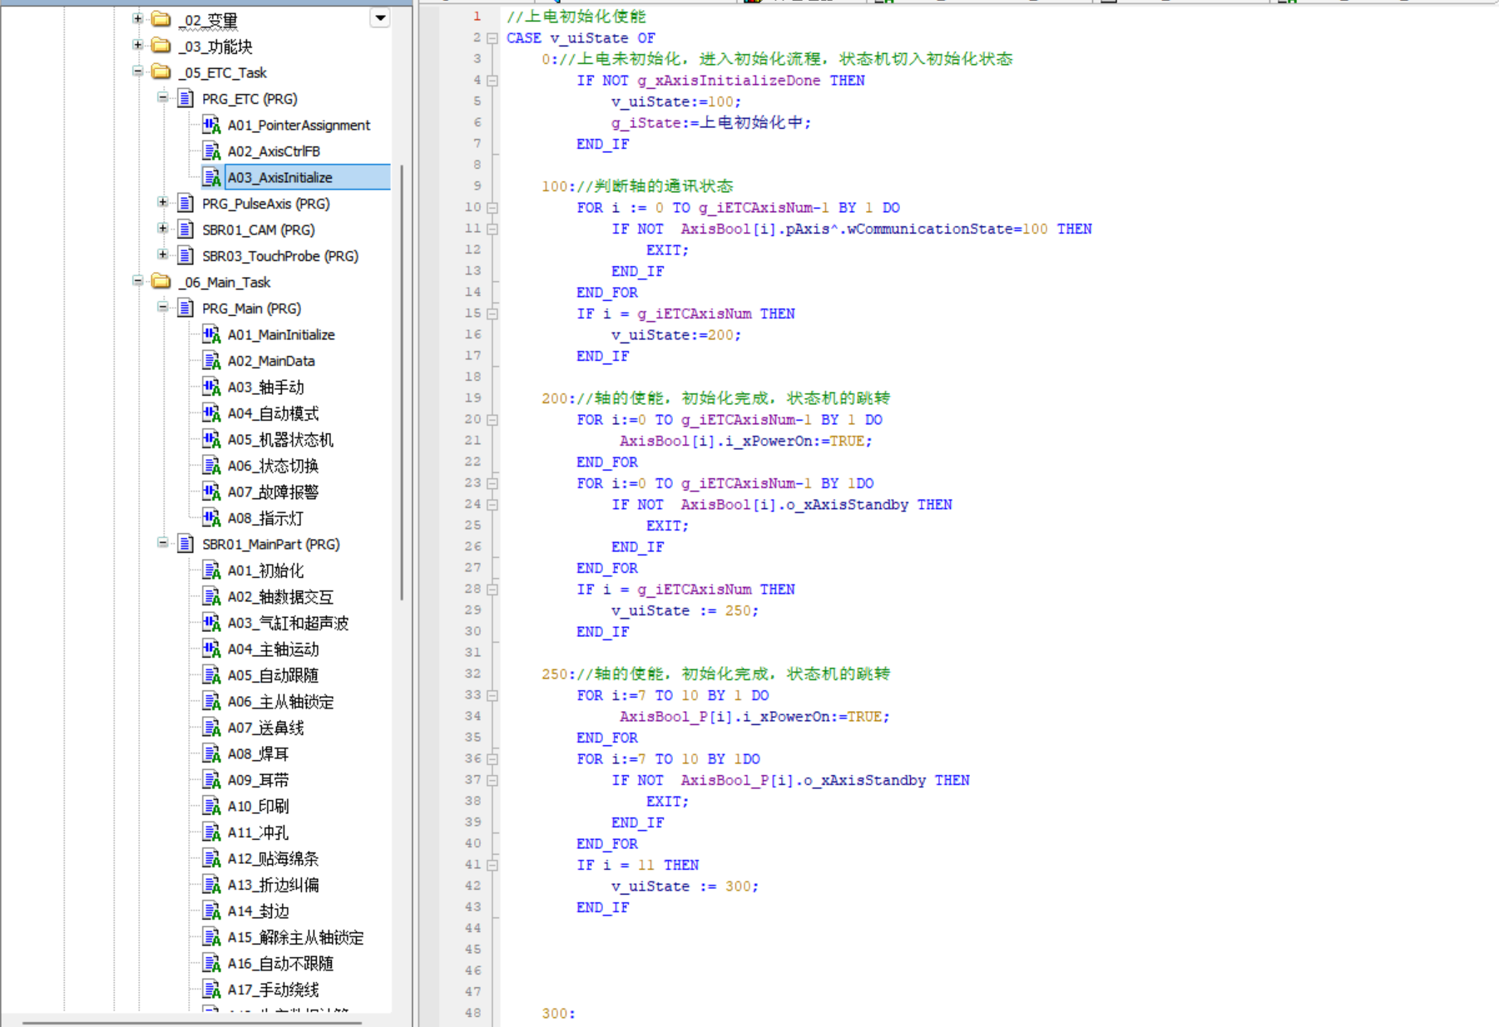
Task: Click line number 48 in the gutter
Action: (x=472, y=1013)
